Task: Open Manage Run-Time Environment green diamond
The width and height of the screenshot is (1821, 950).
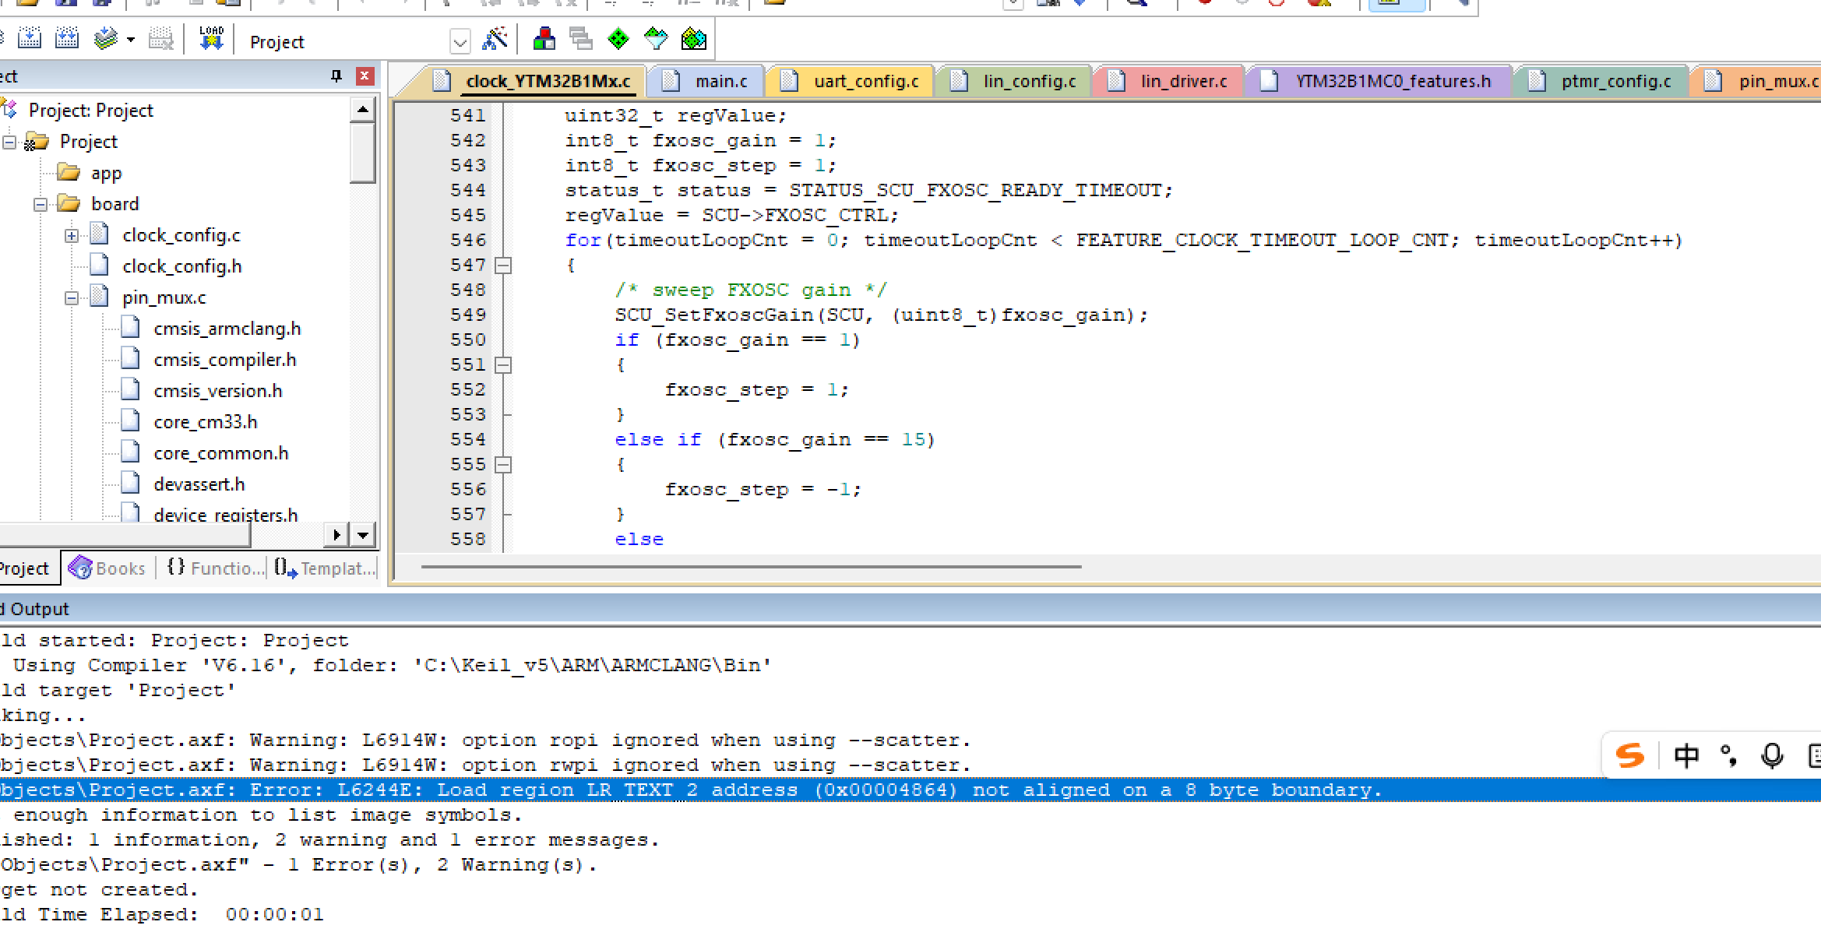Action: 618,39
